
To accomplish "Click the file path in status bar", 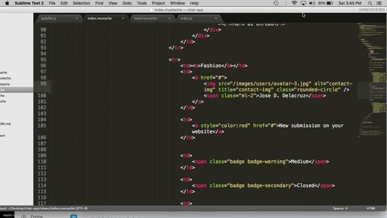I will pyautogui.click(x=44, y=208).
